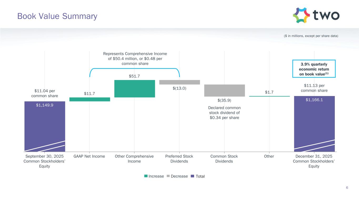359x202 pixels.
Task: Select the purple $1,149.9 starting equity bar
Action: click(x=45, y=124)
